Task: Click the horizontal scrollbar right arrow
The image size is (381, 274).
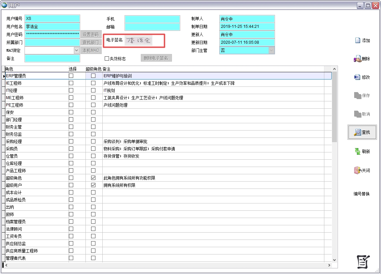Action: pos(329,265)
